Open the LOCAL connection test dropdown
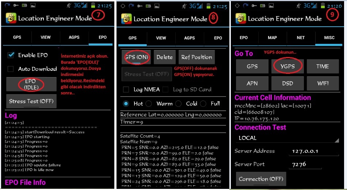 287,138
